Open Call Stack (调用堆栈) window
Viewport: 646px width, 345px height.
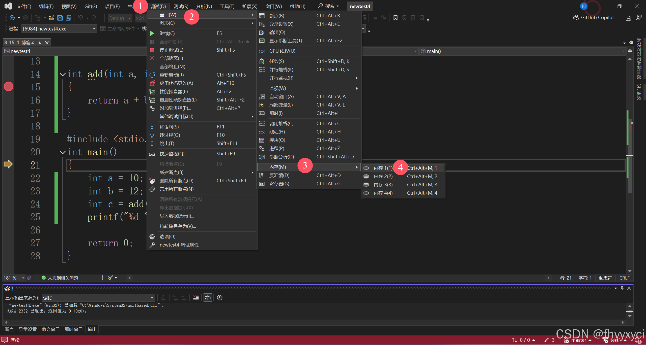pyautogui.click(x=309, y=123)
